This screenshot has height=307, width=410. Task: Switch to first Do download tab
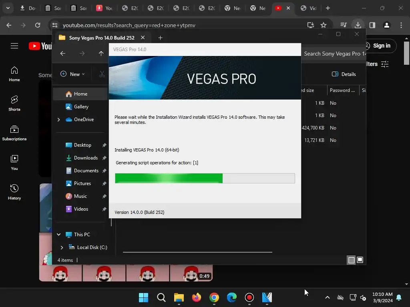coord(28,8)
